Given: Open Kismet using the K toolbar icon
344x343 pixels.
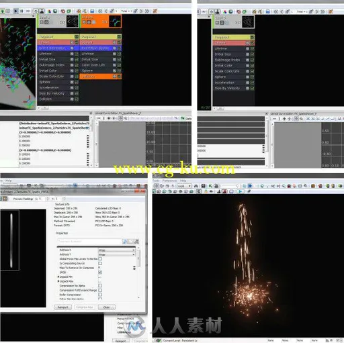Looking at the screenshot, I should [x=210, y=186].
